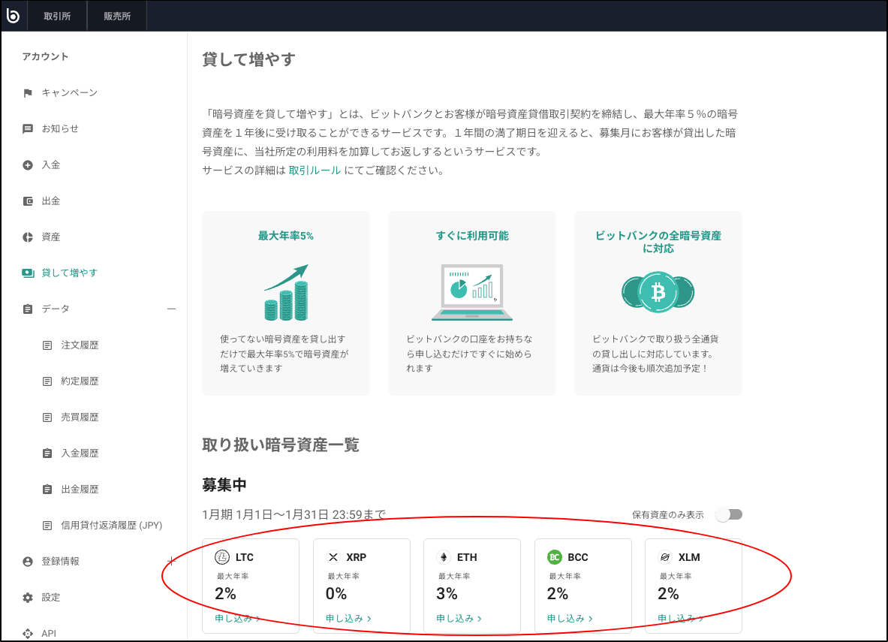The width and height of the screenshot is (888, 642).
Task: Open 出金履歴 under データ
Action: 80,489
